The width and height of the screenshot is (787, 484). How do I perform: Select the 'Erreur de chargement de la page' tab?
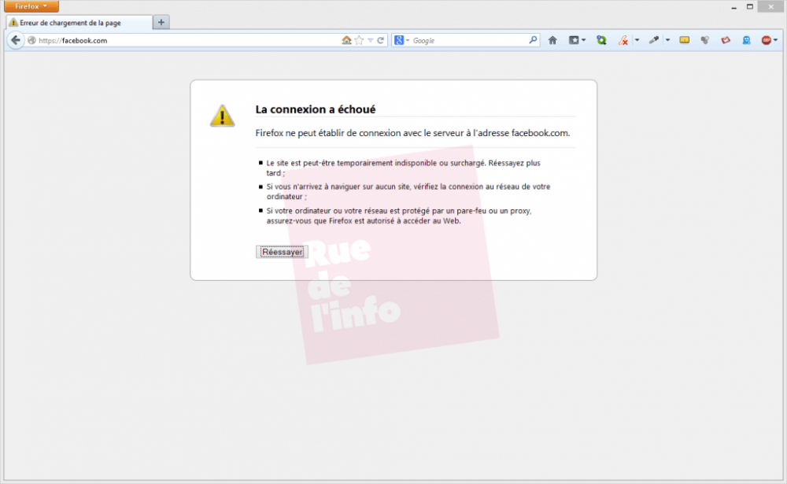[75, 23]
